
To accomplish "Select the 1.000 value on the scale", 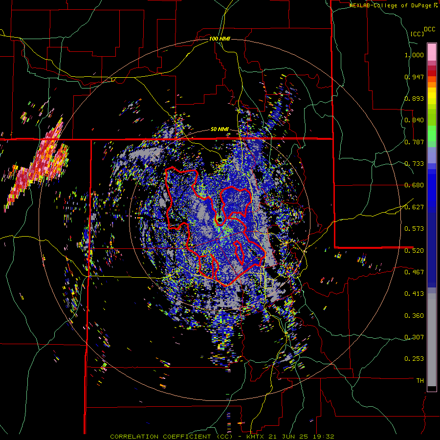I will (x=414, y=55).
